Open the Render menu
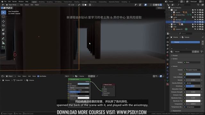The height and width of the screenshot is (115, 205). tap(14, 2)
